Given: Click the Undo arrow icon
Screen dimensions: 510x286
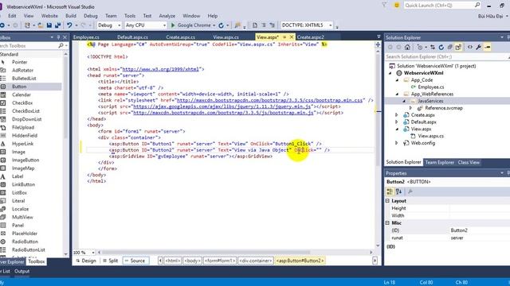Looking at the screenshot, I should point(69,25).
